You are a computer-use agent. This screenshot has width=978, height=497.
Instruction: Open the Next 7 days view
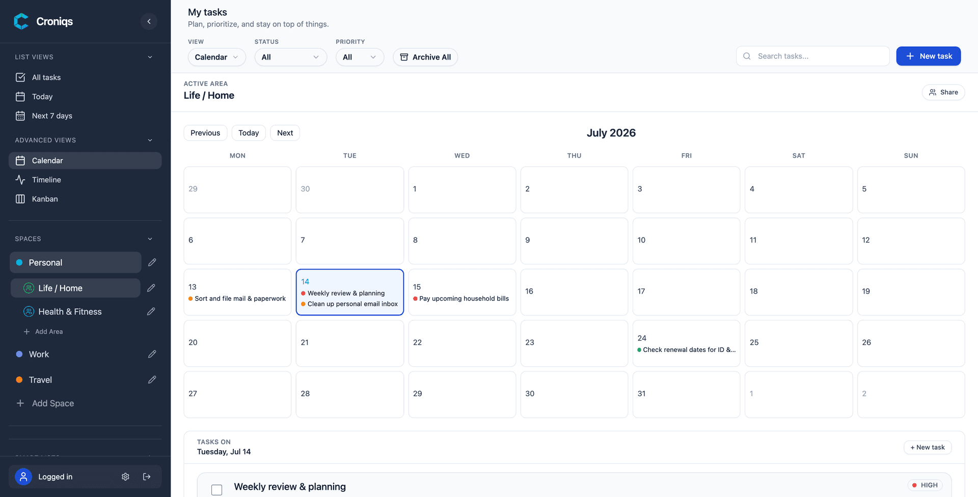coord(85,116)
